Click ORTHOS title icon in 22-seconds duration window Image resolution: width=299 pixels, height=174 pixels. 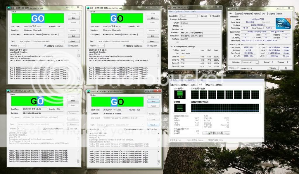point(88,8)
